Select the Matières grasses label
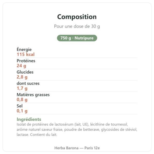 point(33,95)
